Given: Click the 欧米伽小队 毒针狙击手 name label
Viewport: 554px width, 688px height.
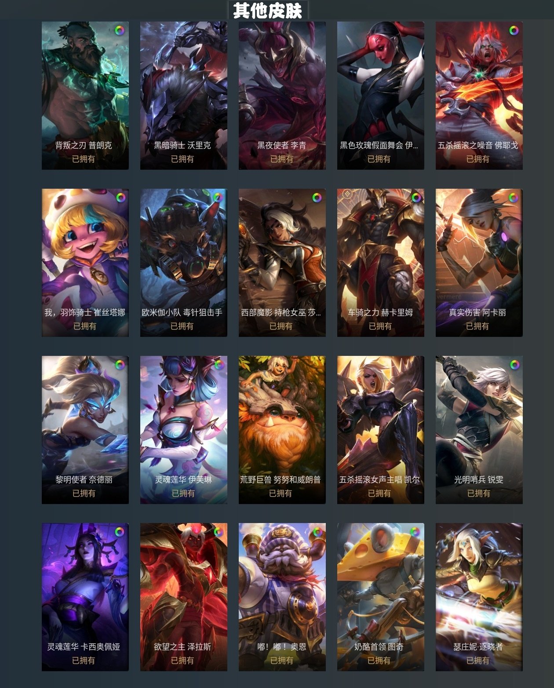Looking at the screenshot, I should 182,312.
